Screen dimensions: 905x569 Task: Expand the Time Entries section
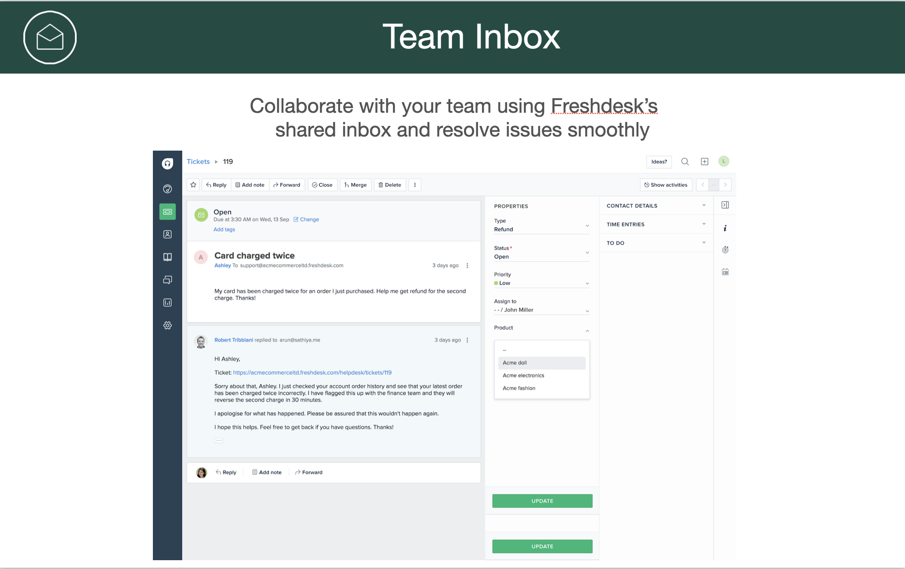point(656,224)
